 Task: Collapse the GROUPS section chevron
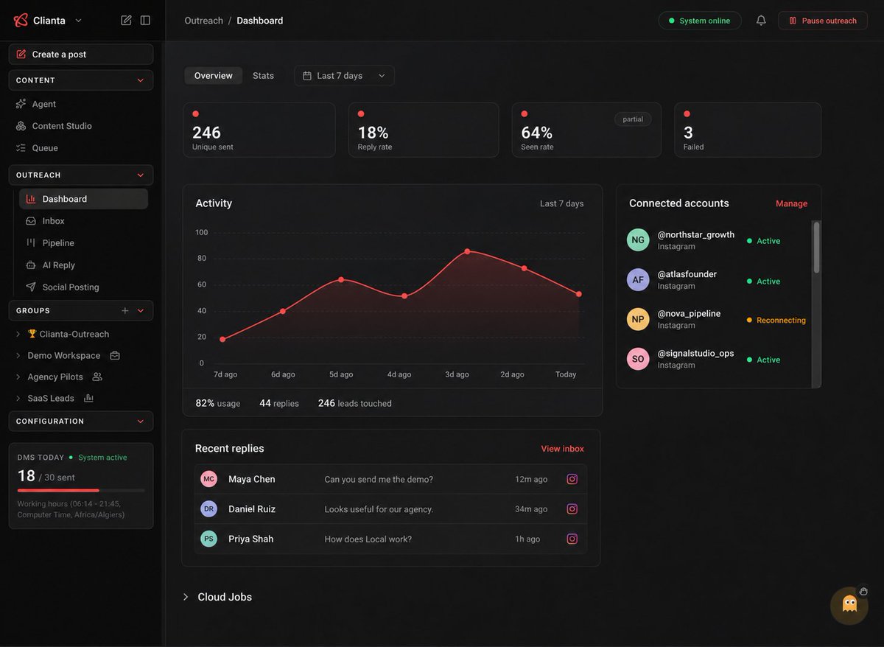coord(141,311)
